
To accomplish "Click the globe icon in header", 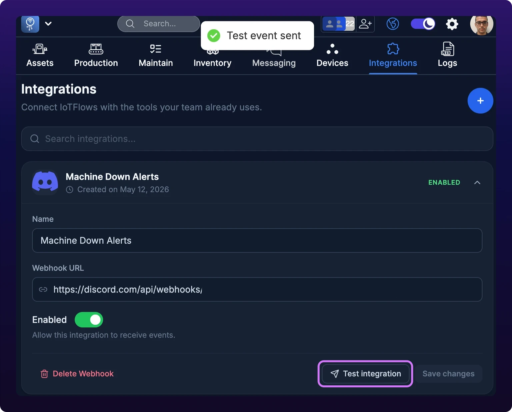I will click(393, 24).
